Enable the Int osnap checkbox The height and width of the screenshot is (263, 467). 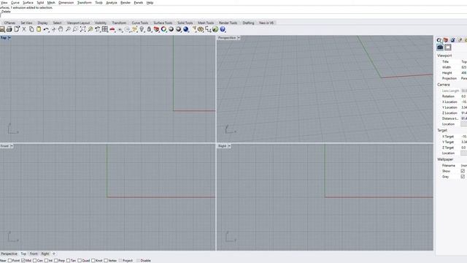click(46, 260)
